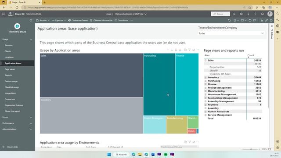This screenshot has height=158, width=281.
Task: Open more options on Environments table visual
Action: click(x=198, y=142)
